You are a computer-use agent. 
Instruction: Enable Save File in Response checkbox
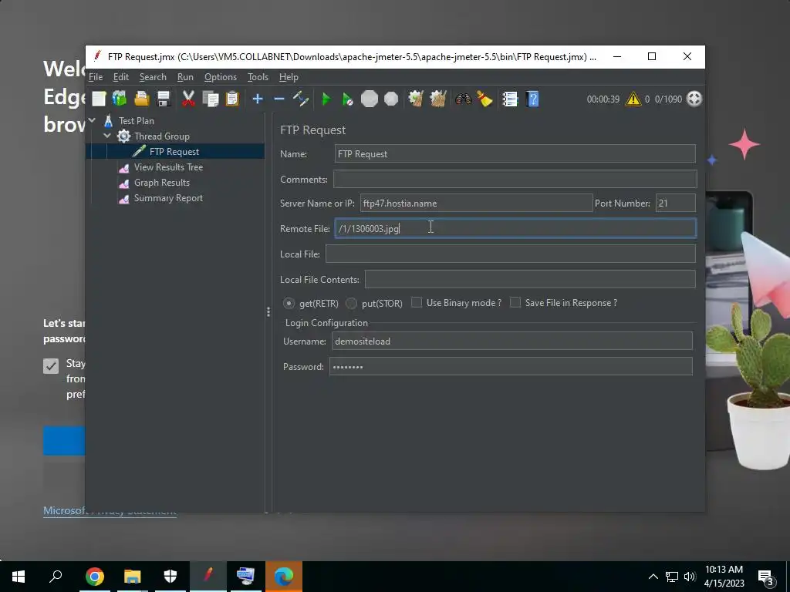coord(515,302)
